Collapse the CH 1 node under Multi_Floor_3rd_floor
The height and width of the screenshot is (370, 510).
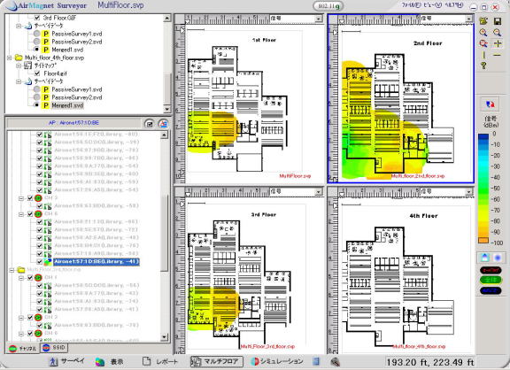point(21,278)
